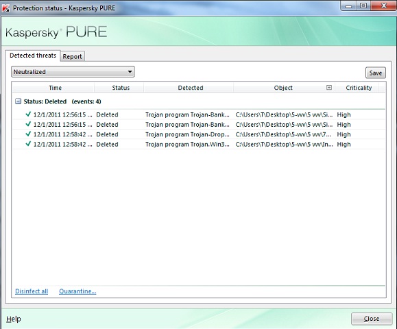397x329 pixels.
Task: Click green checkmark of Trojan.Win3 row
Action: click(x=28, y=144)
